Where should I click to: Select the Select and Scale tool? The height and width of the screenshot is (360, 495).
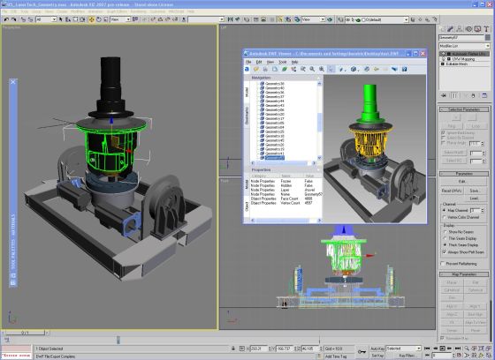pyautogui.click(x=105, y=19)
